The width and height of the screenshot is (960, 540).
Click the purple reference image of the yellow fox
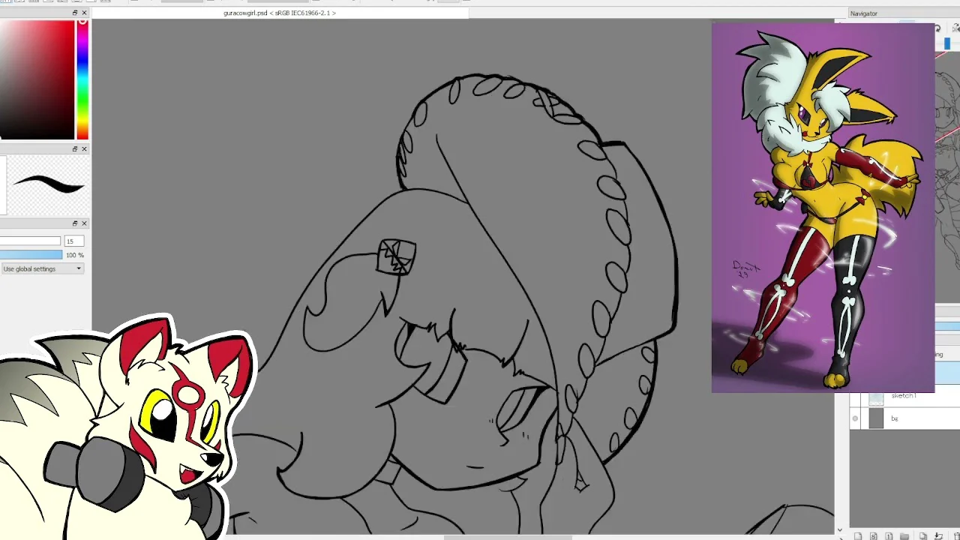click(823, 208)
